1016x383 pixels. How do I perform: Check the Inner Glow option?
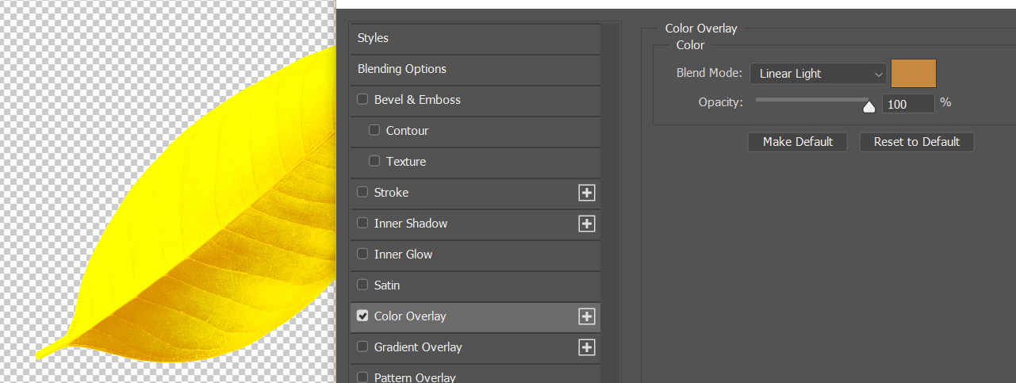point(362,255)
